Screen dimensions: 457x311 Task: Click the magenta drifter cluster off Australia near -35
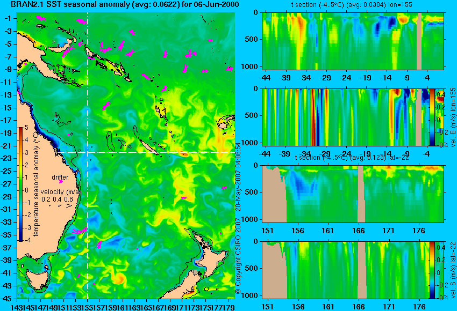coord(80,231)
